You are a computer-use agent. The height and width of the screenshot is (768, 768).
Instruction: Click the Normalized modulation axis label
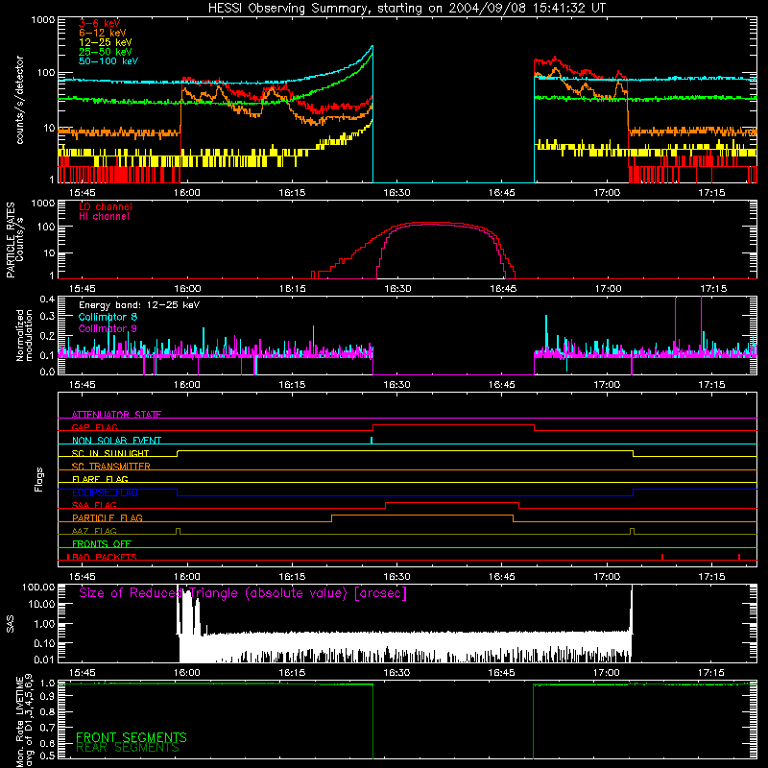pos(24,335)
